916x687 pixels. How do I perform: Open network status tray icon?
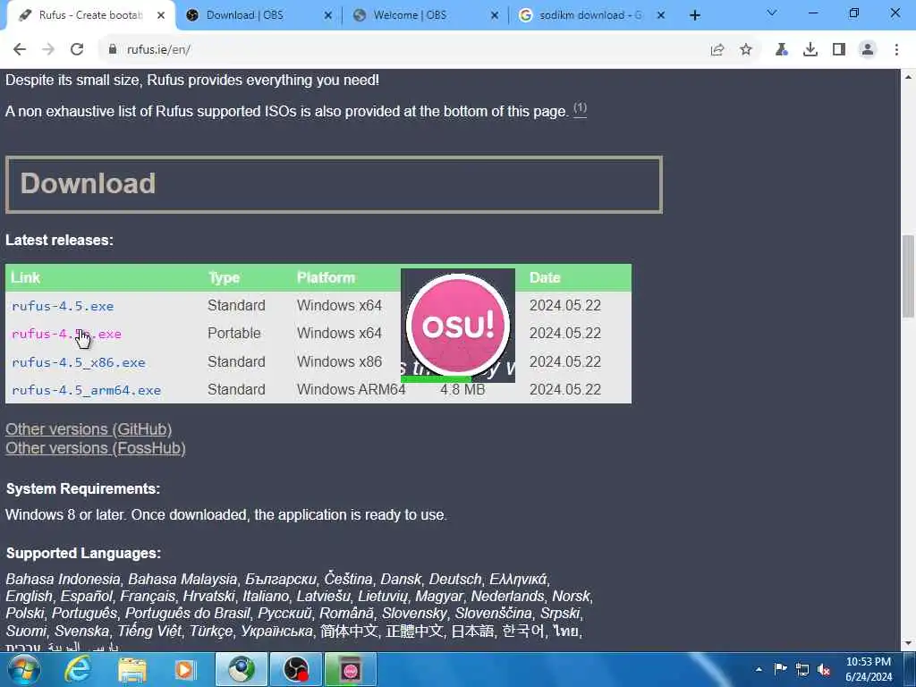pyautogui.click(x=802, y=669)
